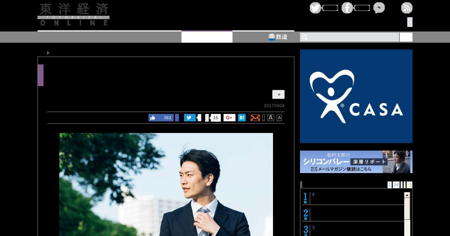Screen dimensions: 450x236
Task: Click the Twitter follower count box in header
Action: pyautogui.click(x=330, y=8)
